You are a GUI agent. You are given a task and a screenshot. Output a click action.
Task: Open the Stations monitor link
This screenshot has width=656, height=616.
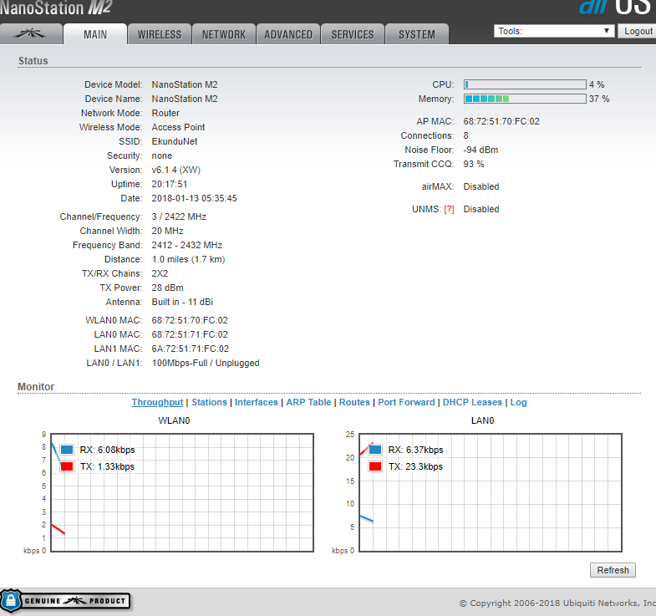click(209, 402)
